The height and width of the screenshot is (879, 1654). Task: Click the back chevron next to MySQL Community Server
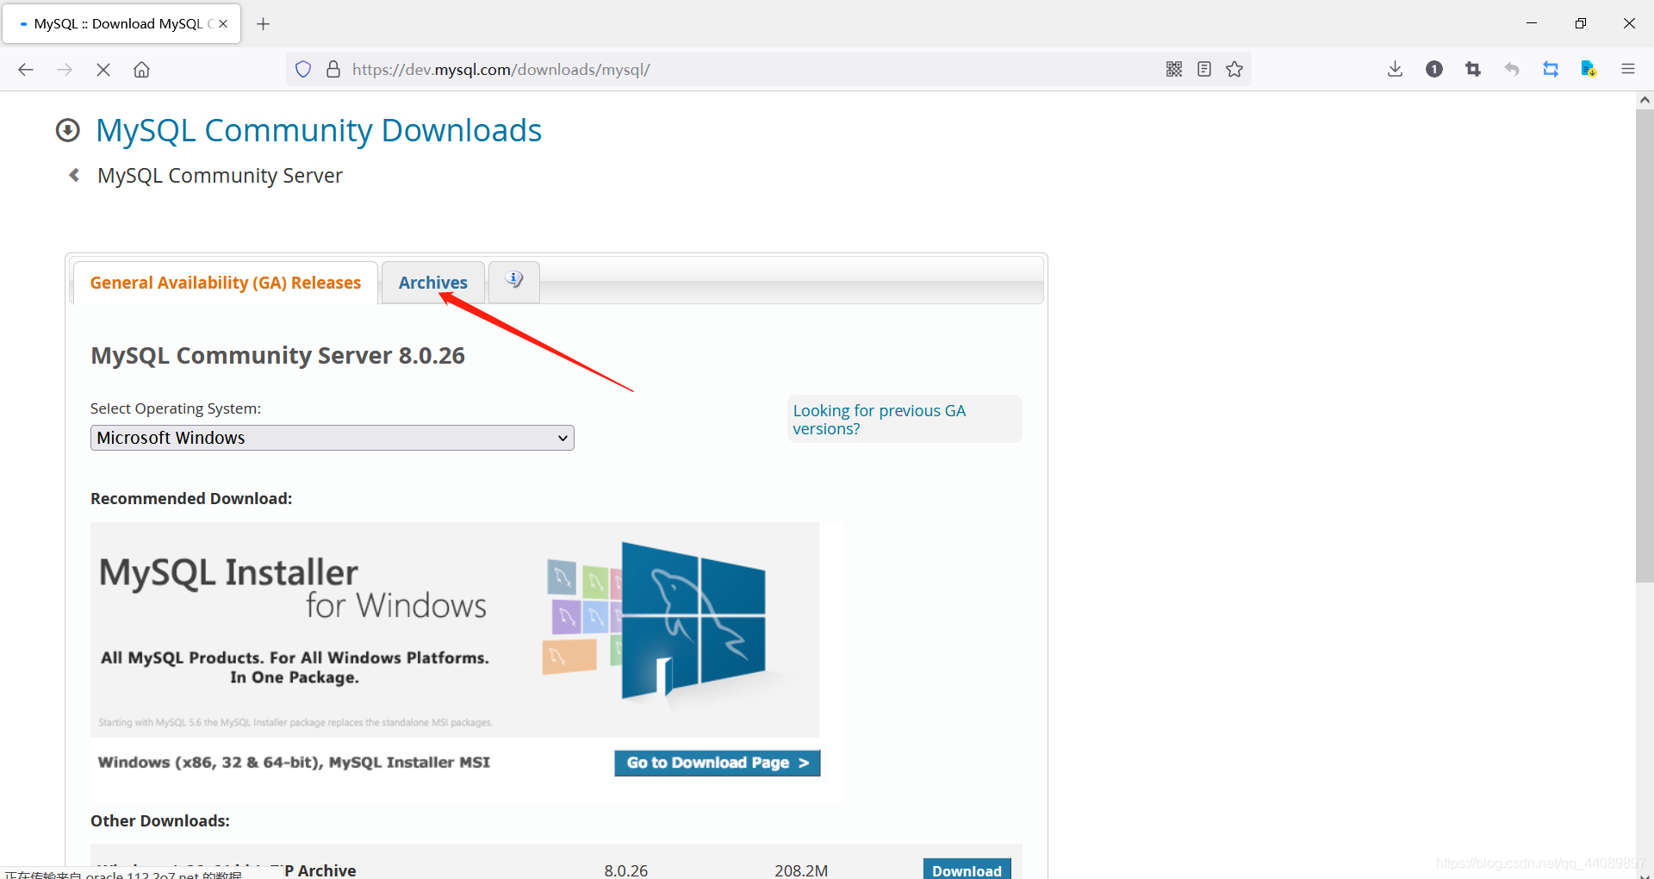pyautogui.click(x=74, y=175)
